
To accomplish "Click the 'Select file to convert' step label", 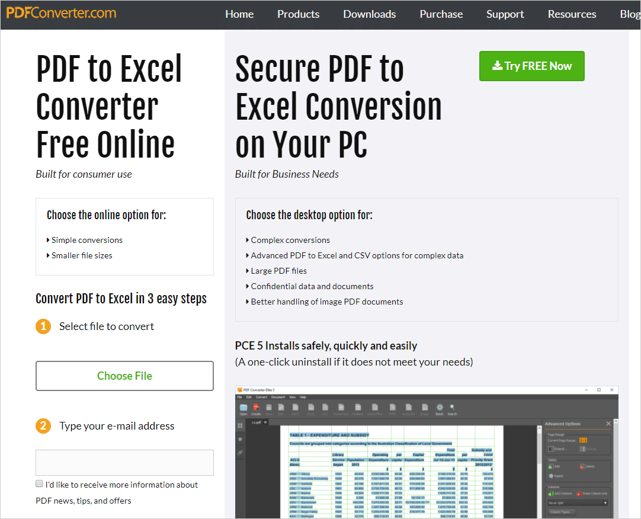I will 107,326.
